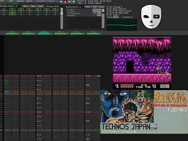This screenshot has width=188, height=141.
Task: Increase the Step value
Action: (x=110, y=15)
